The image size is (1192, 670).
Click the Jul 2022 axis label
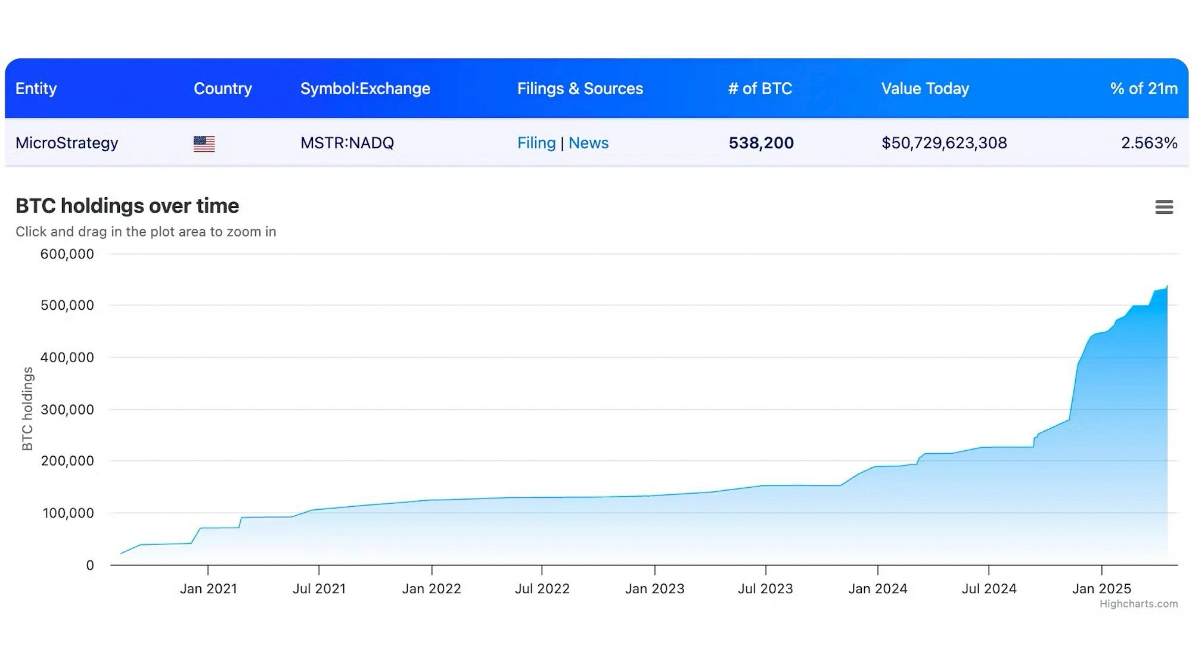click(x=542, y=589)
